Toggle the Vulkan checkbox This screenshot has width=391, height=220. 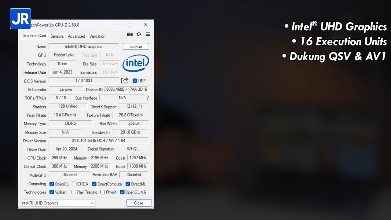[52, 192]
